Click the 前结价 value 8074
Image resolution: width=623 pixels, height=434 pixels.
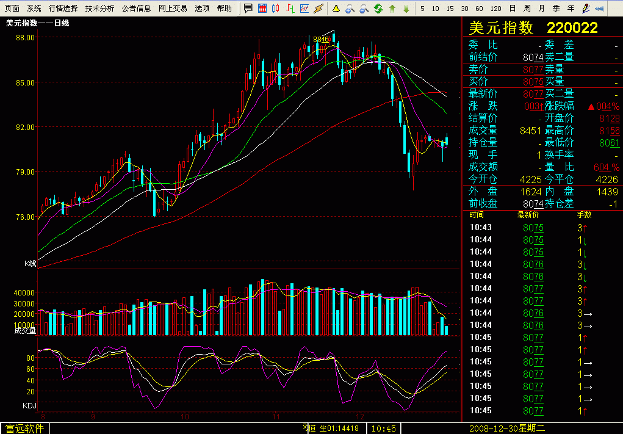[x=533, y=57]
